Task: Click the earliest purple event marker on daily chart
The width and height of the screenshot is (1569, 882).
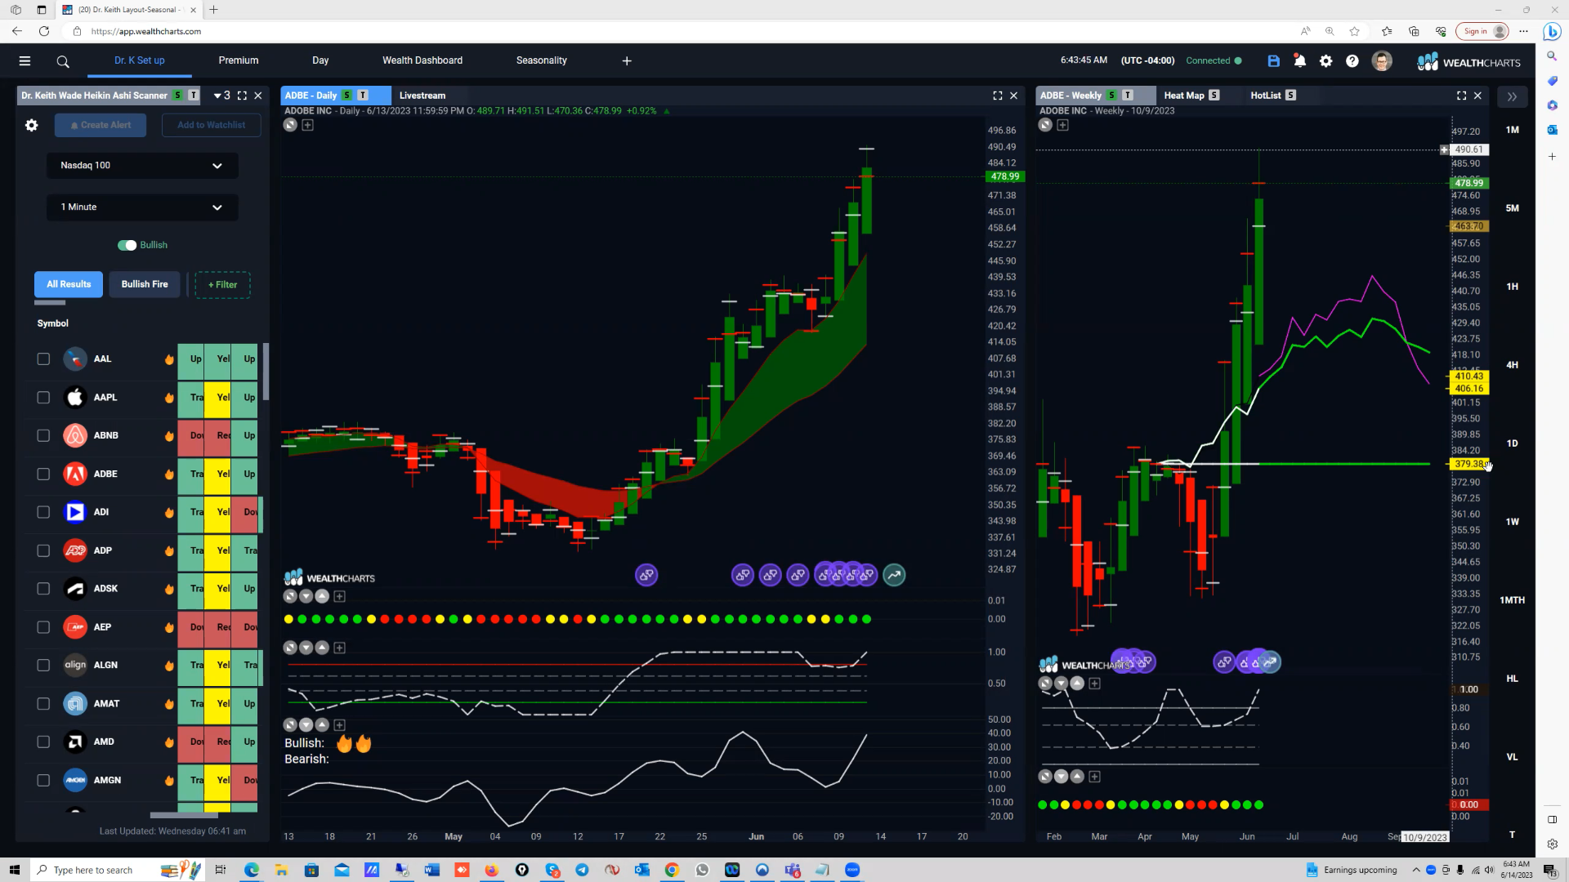Action: [646, 575]
